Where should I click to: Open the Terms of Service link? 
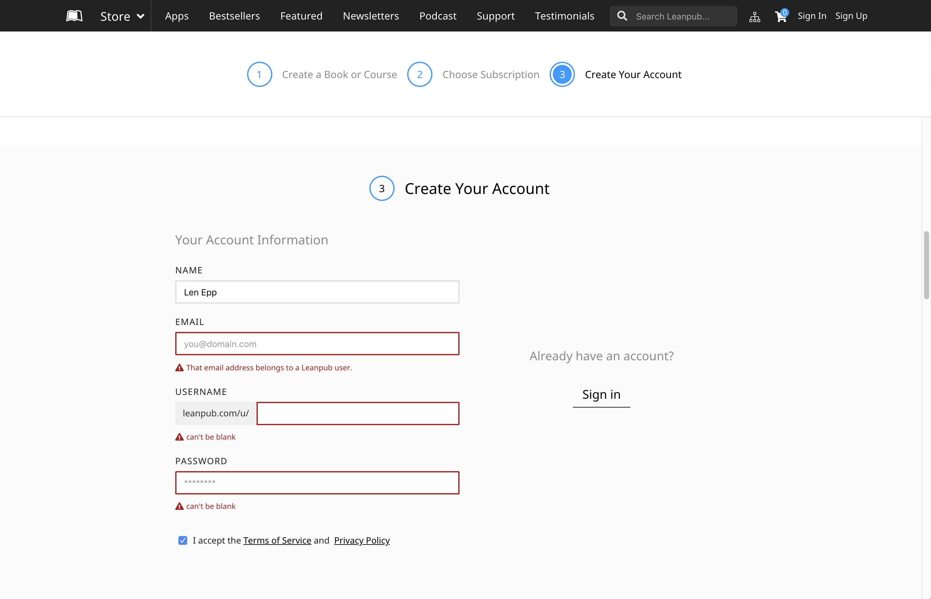click(277, 540)
